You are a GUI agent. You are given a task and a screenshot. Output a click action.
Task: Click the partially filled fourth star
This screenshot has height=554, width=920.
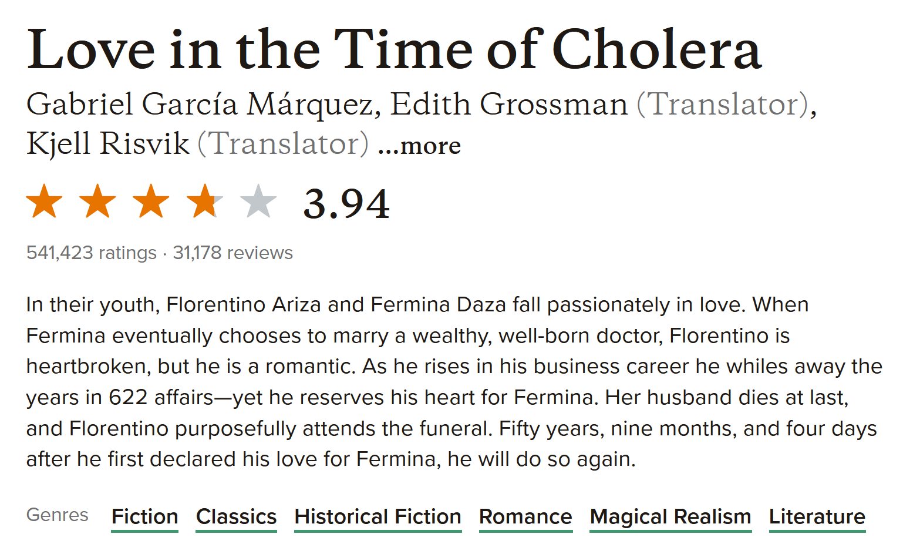tap(204, 201)
